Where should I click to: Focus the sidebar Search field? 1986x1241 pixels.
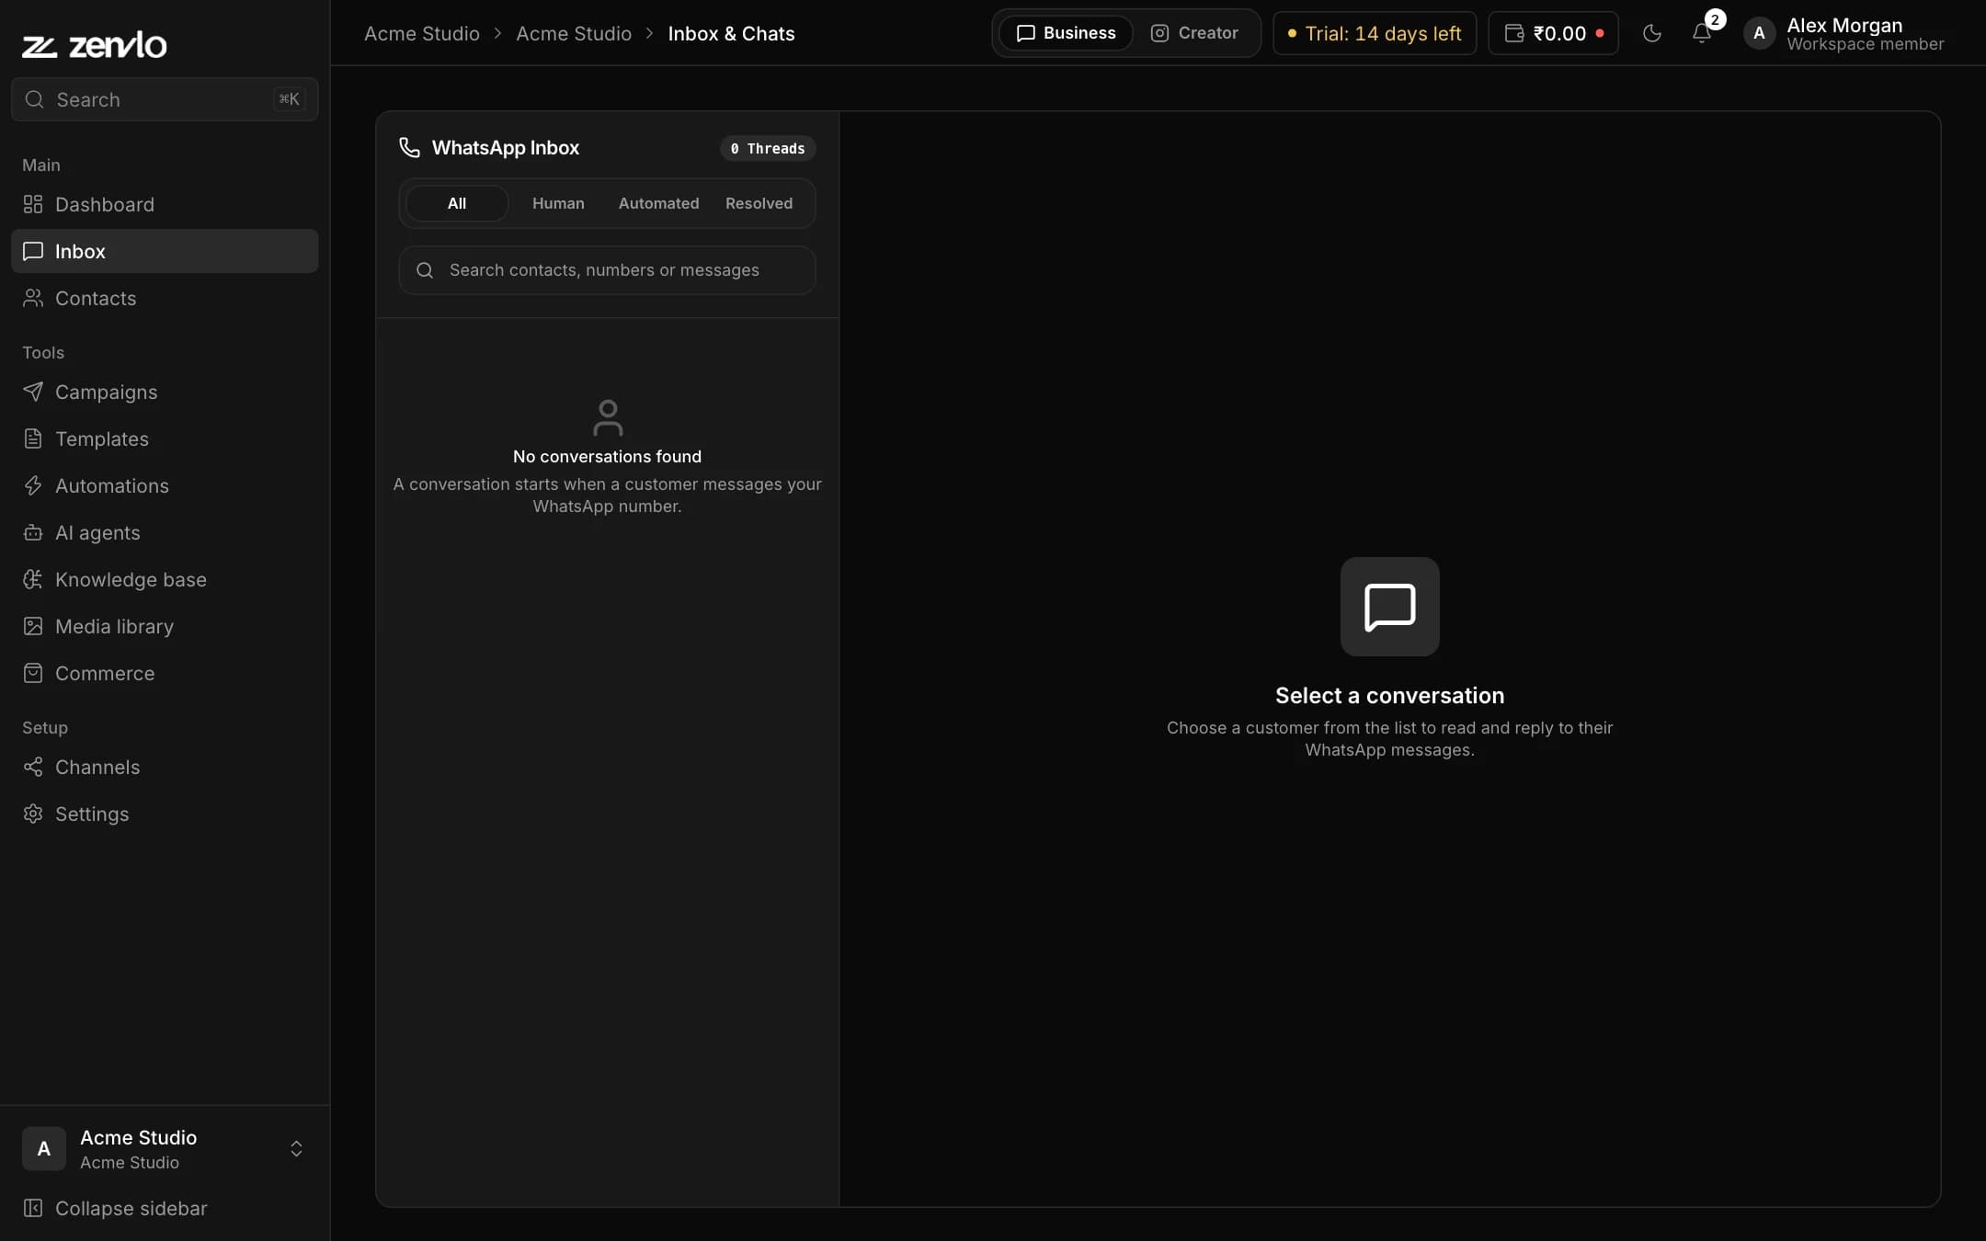coord(165,99)
